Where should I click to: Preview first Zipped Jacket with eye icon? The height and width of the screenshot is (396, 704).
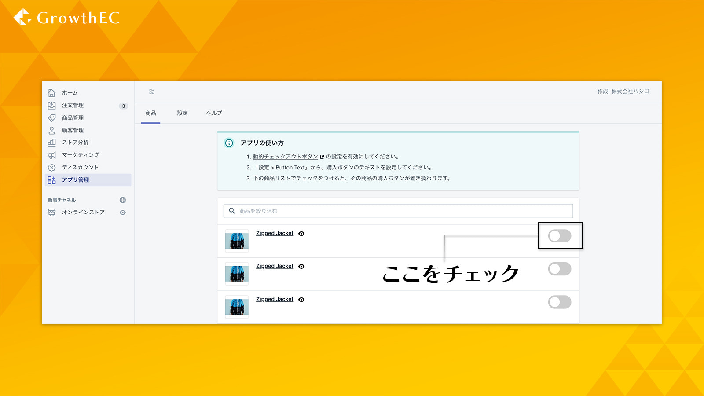(x=301, y=234)
